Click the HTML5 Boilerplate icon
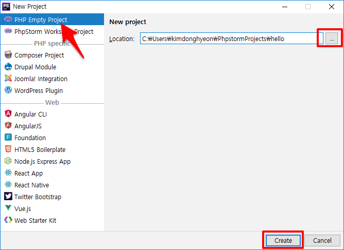This screenshot has width=344, height=250. [x=8, y=149]
